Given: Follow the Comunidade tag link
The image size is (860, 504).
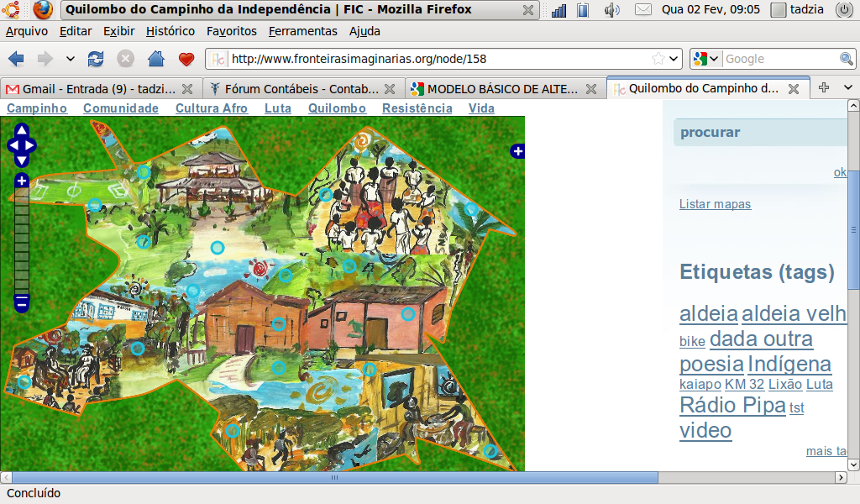Looking at the screenshot, I should click(121, 108).
